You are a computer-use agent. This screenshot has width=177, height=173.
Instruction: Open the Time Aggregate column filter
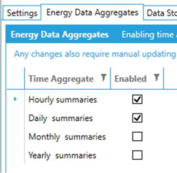pyautogui.click(x=104, y=77)
